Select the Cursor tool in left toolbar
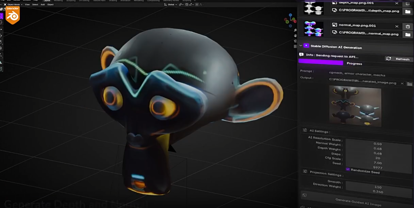Screen dimensions: 414x208 point(1,22)
